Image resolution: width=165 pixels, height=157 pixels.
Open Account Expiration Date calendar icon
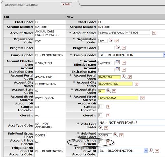[118, 69]
